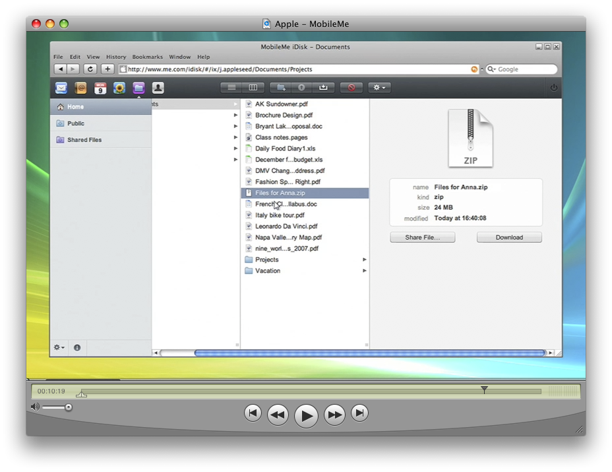Click the QuickTime volume slider knob
Image resolution: width=612 pixels, height=472 pixels.
69,407
